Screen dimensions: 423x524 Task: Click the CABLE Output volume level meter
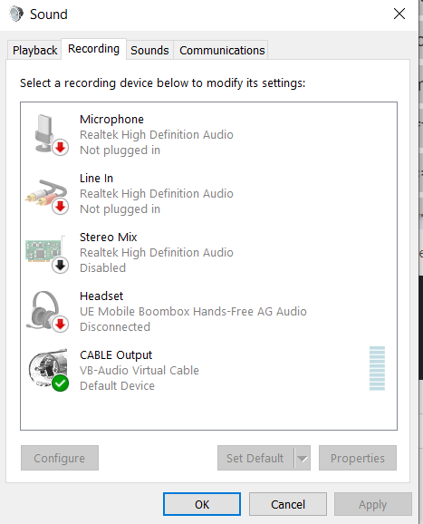click(x=378, y=368)
